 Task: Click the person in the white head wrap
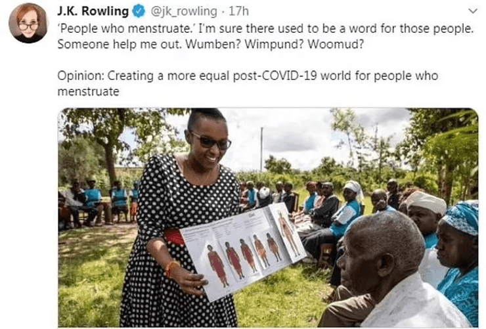(427, 217)
